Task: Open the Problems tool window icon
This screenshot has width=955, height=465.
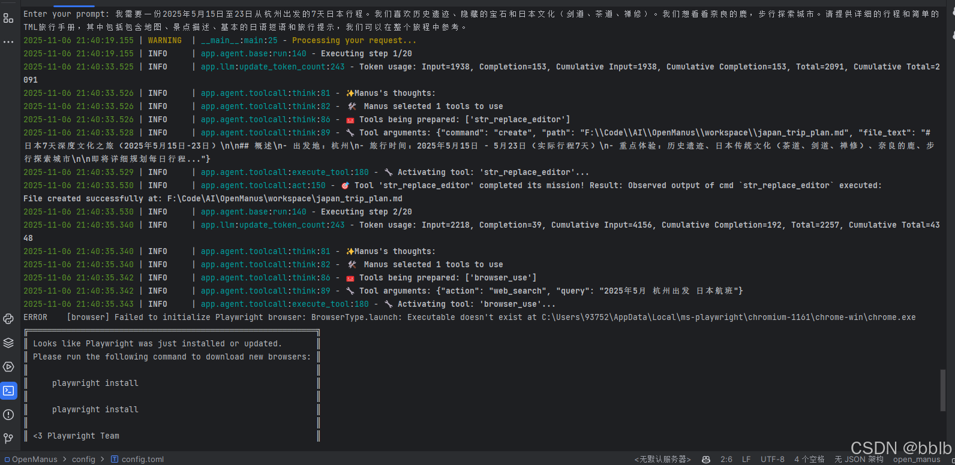Action: 8,415
